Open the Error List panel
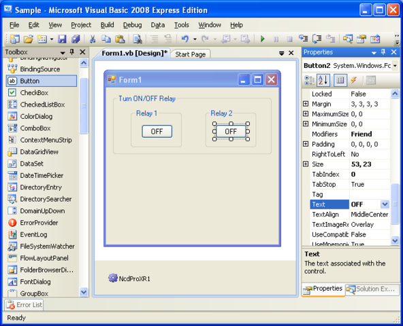Image resolution: width=403 pixels, height=326 pixels. click(x=25, y=305)
